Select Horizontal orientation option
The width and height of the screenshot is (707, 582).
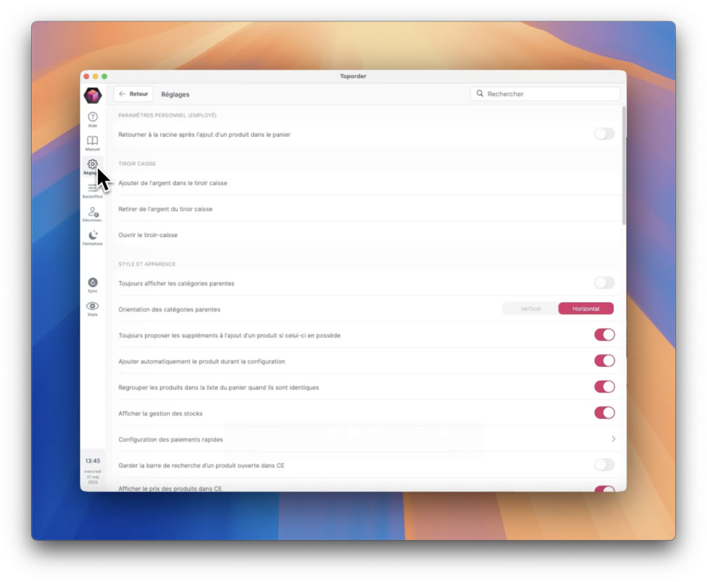point(585,309)
